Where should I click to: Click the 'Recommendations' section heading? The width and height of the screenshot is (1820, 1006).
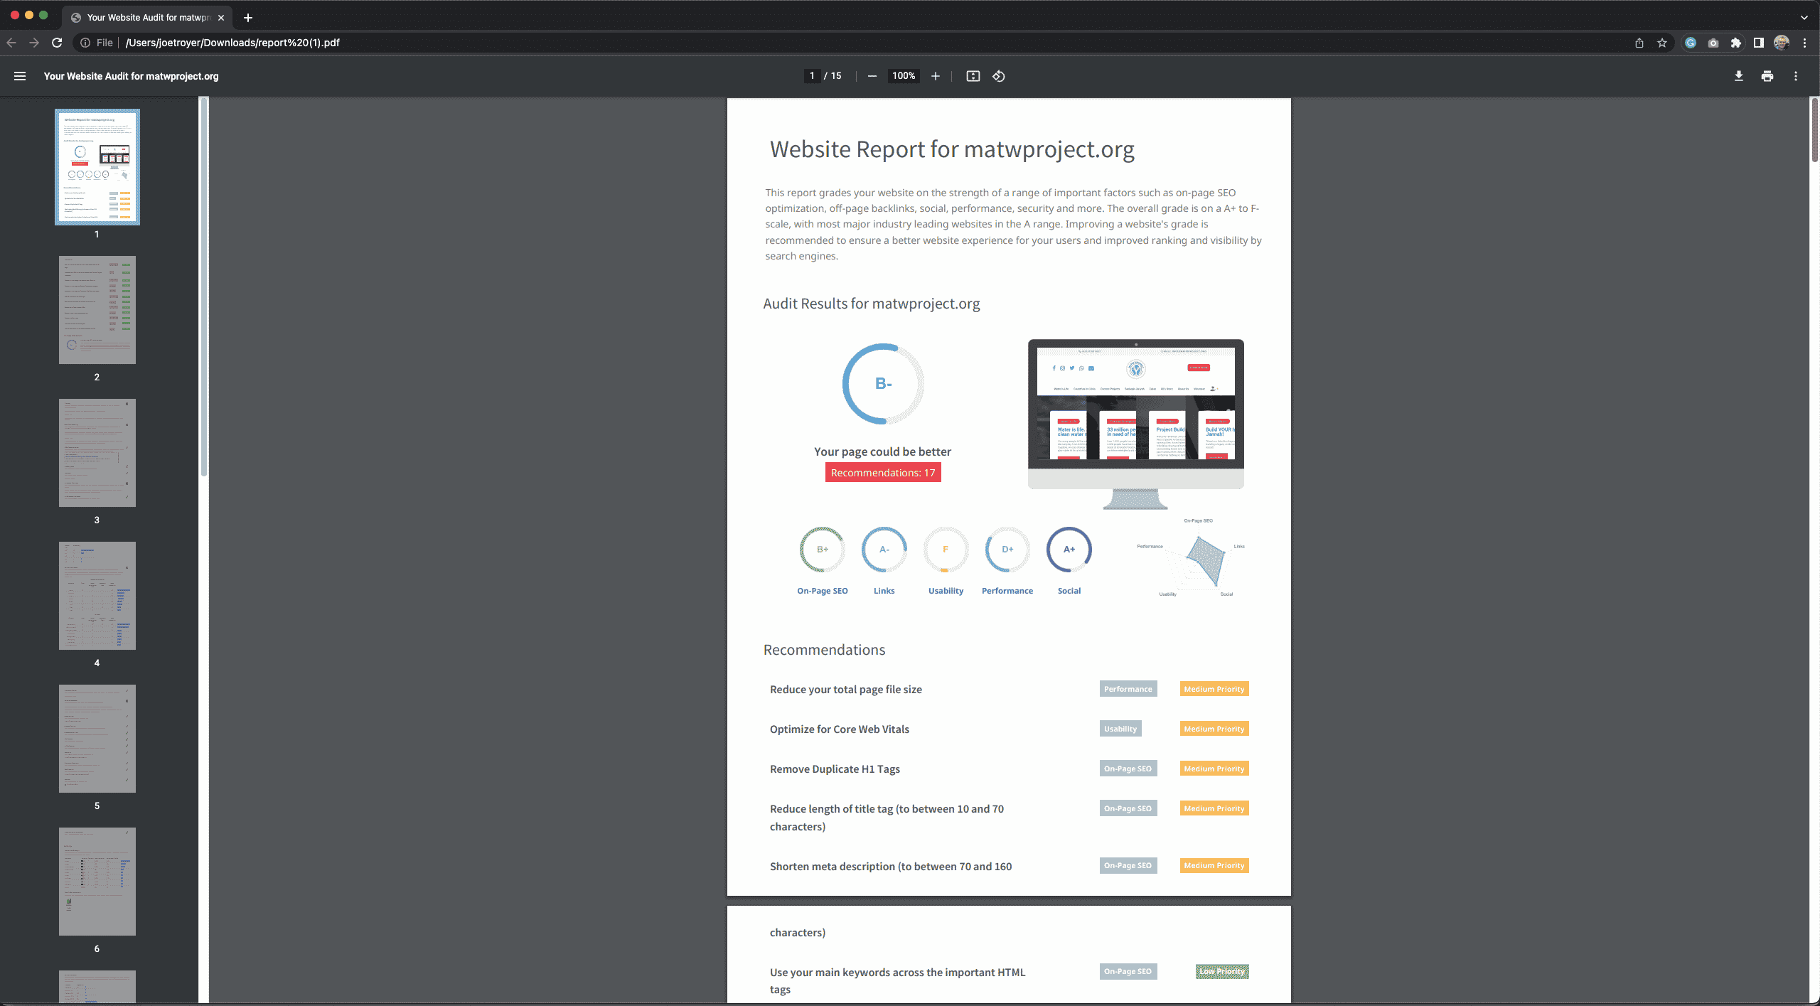(825, 650)
